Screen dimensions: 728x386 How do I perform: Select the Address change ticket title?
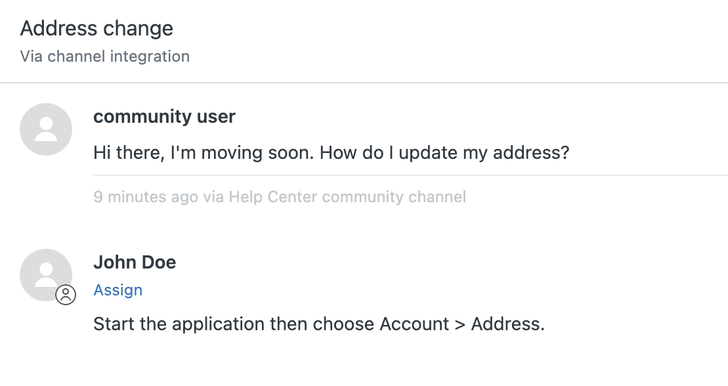pyautogui.click(x=96, y=28)
